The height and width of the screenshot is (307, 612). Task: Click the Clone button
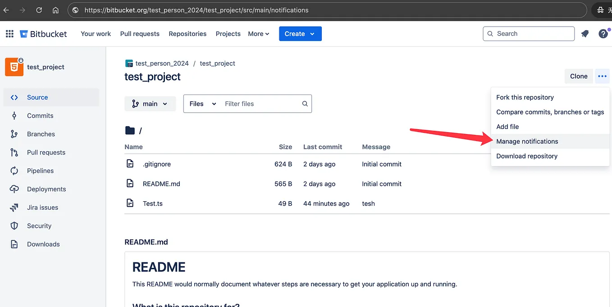(x=579, y=76)
